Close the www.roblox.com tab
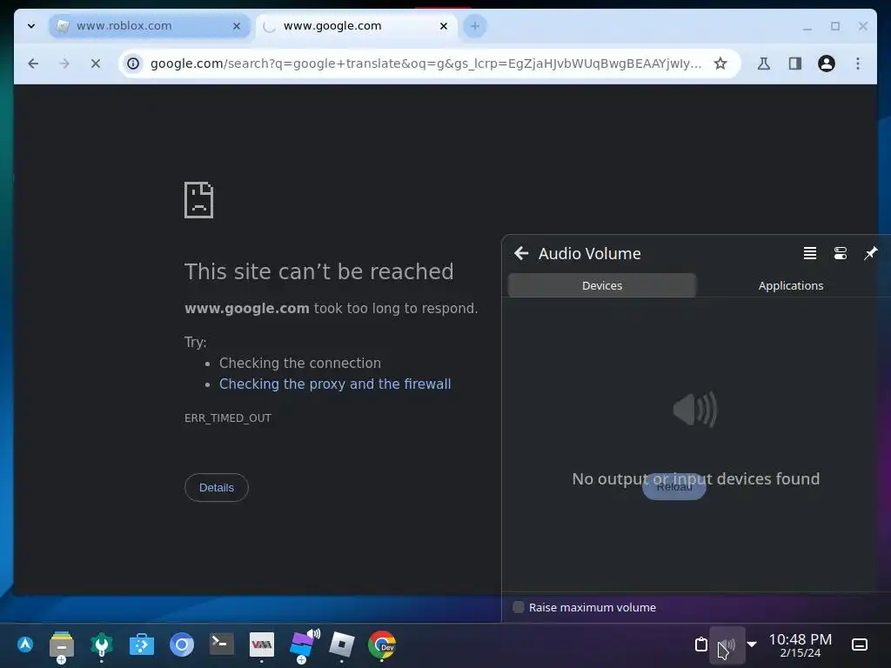Screen dimensions: 891x668 click(x=237, y=26)
